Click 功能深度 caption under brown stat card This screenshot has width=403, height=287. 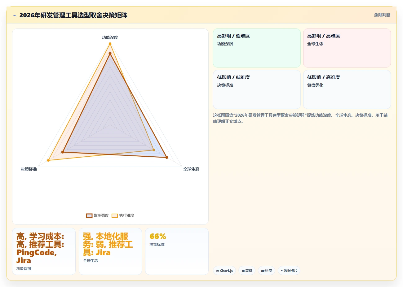pos(24,269)
